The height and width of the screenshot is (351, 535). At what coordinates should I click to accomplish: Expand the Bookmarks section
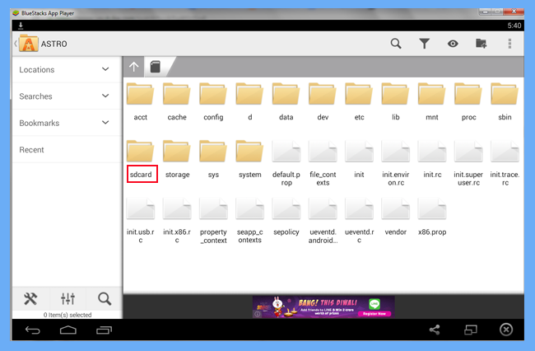click(67, 123)
